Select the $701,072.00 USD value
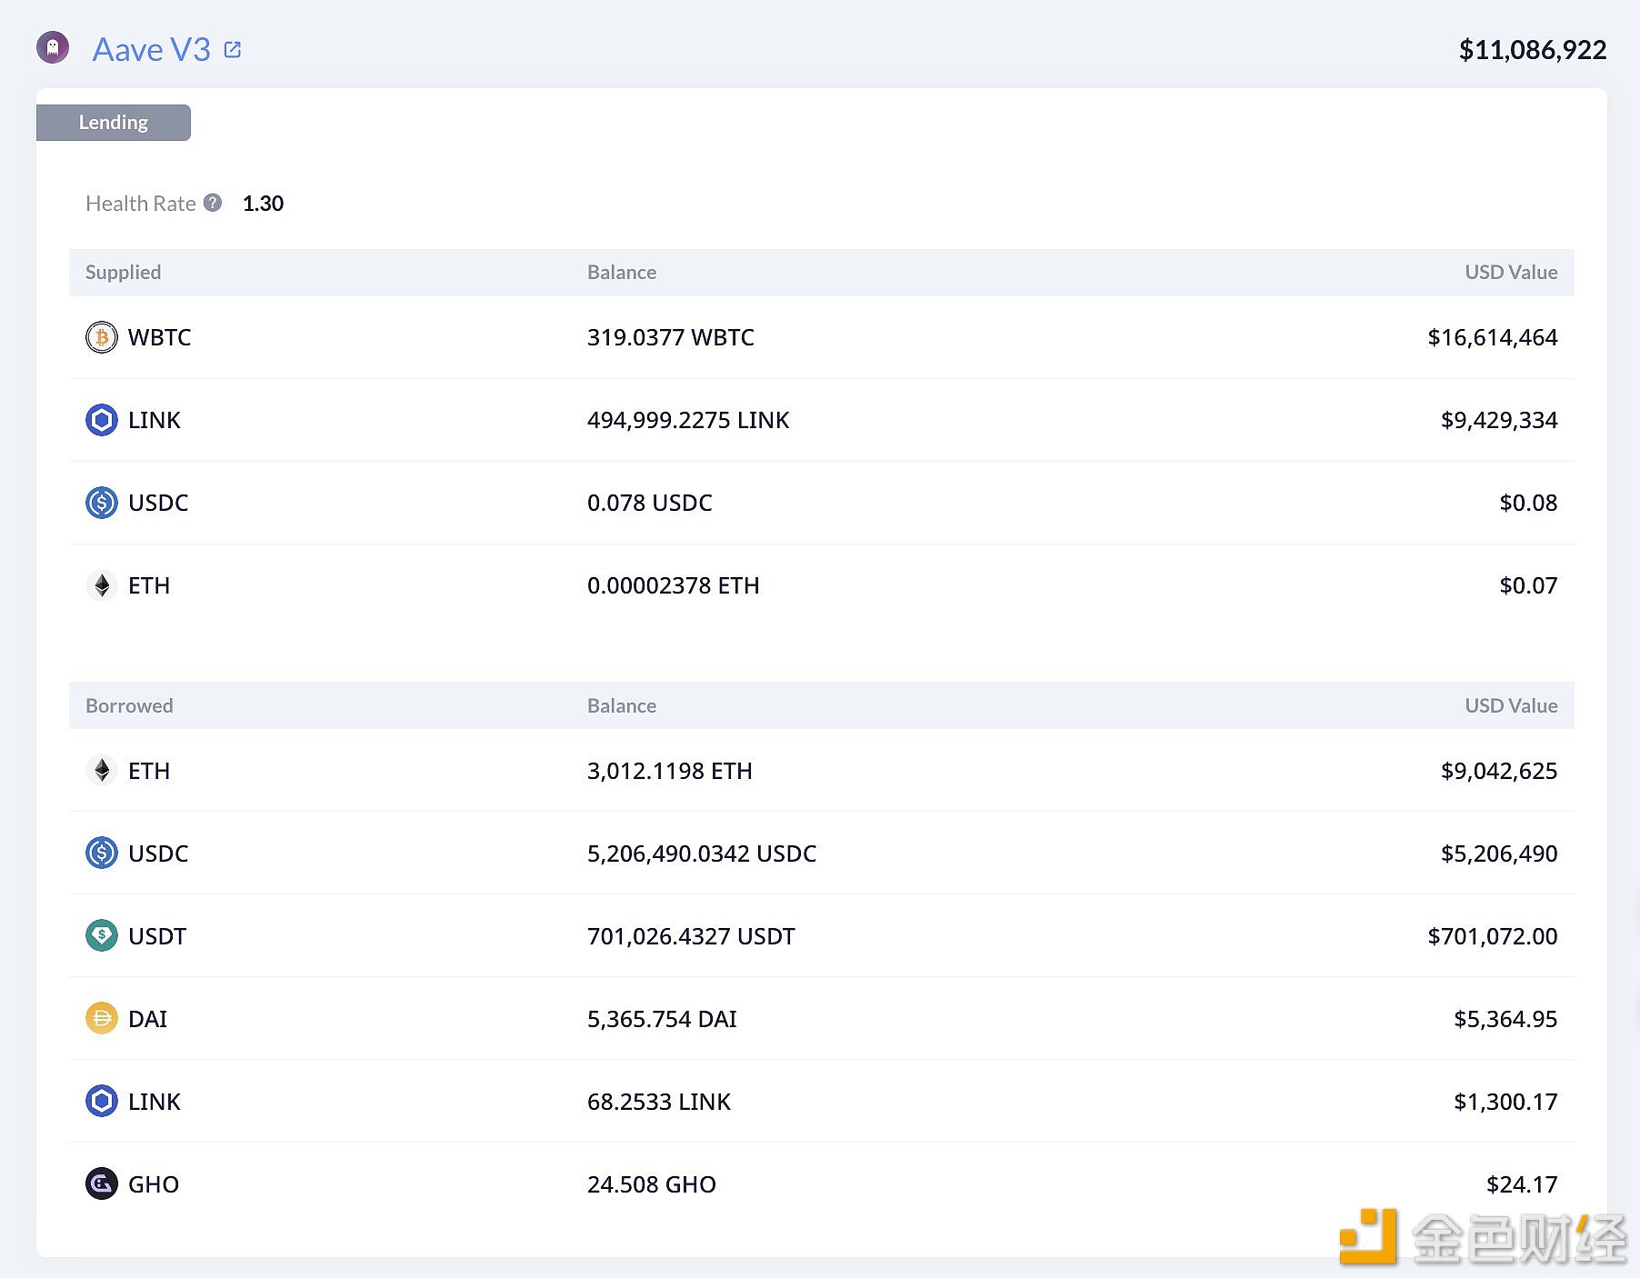This screenshot has height=1278, width=1640. point(1493,936)
